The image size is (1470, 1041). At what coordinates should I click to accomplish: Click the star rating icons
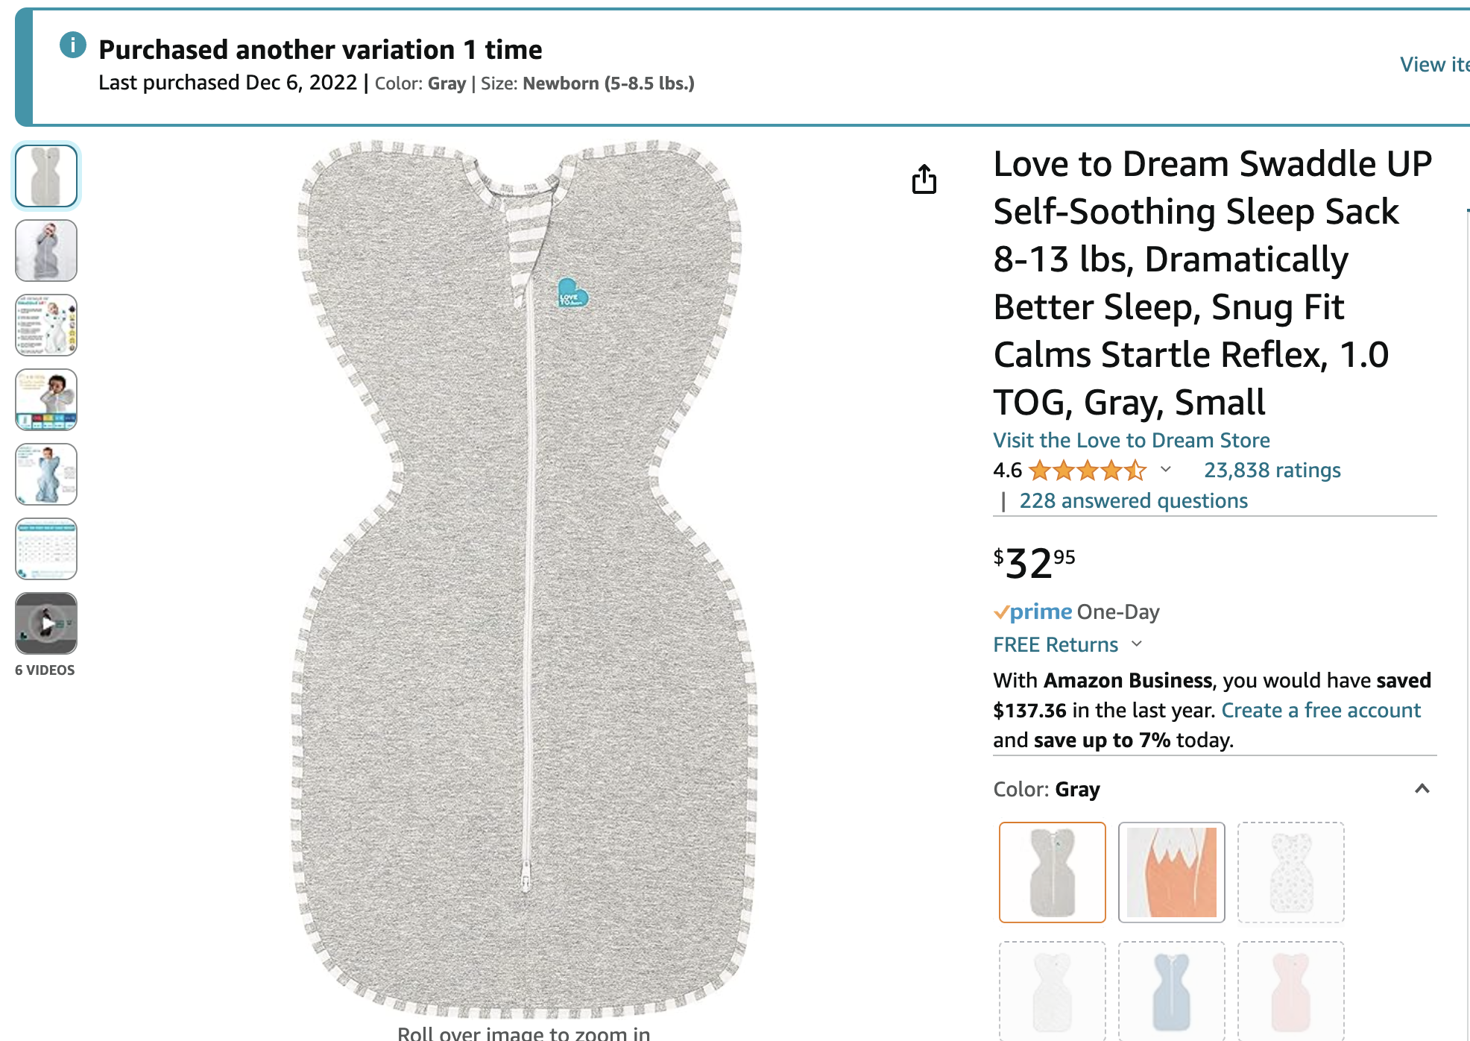1088,471
